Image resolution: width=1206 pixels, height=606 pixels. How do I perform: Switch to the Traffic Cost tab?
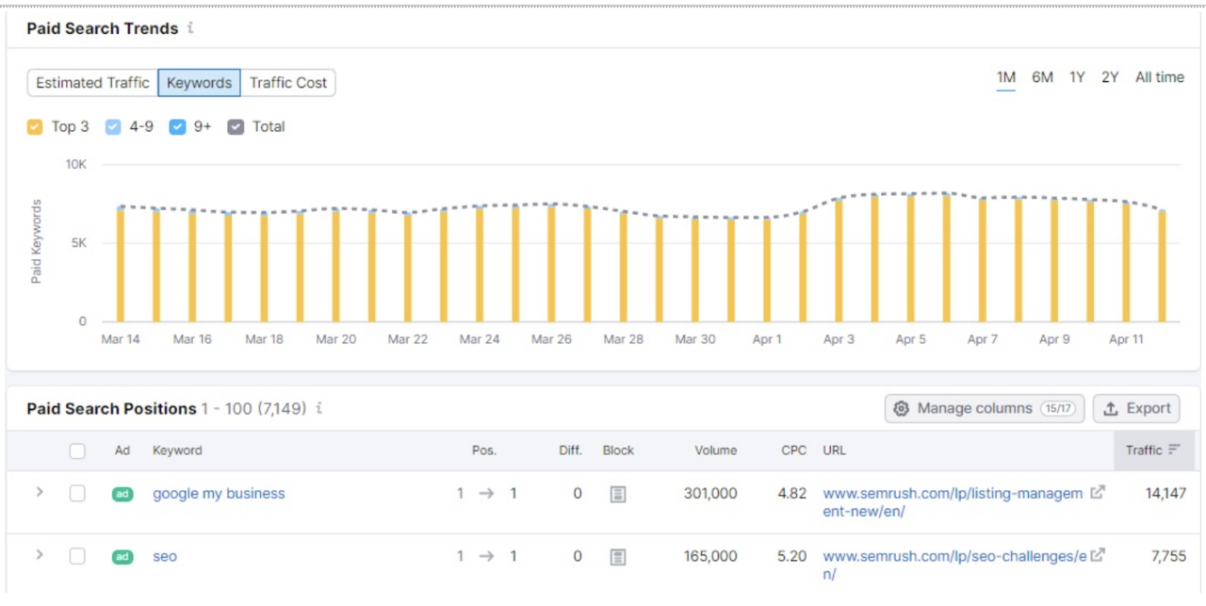(287, 83)
